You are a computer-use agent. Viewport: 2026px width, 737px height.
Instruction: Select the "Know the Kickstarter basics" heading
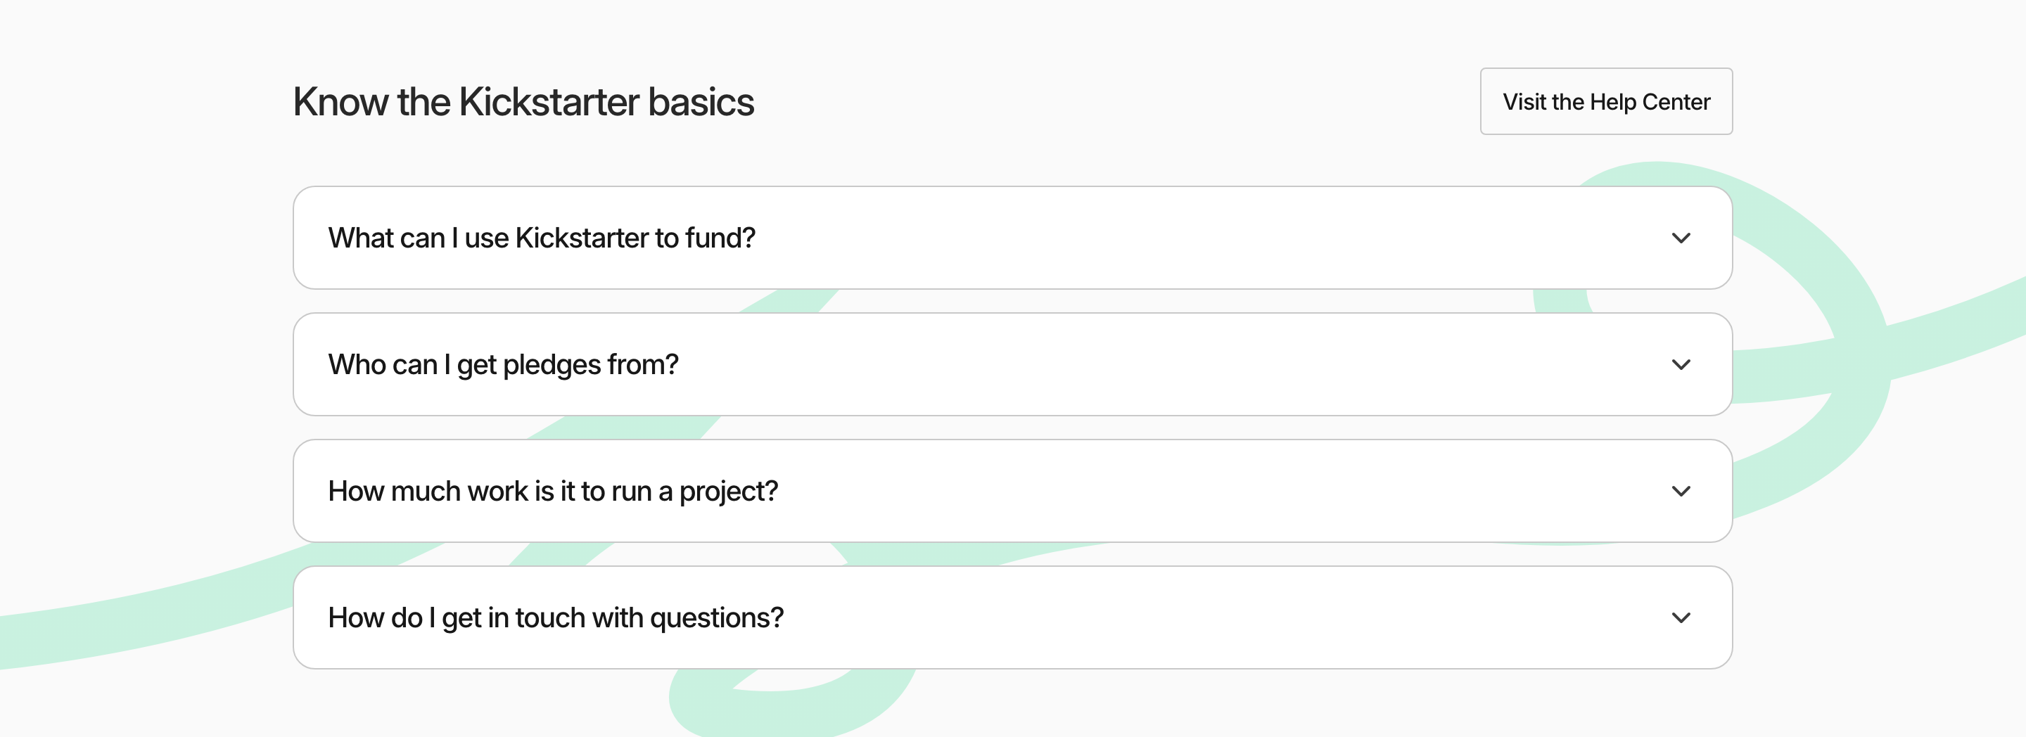point(524,102)
